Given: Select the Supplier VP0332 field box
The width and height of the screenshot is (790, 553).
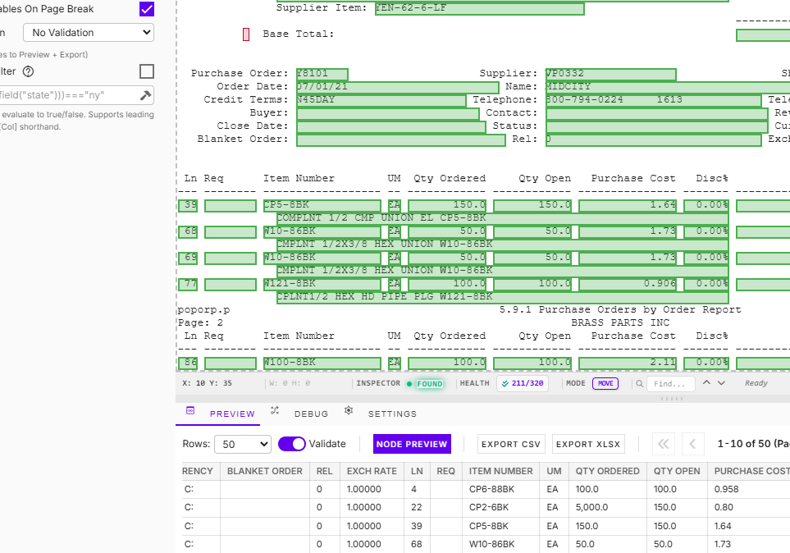Looking at the screenshot, I should click(x=610, y=74).
